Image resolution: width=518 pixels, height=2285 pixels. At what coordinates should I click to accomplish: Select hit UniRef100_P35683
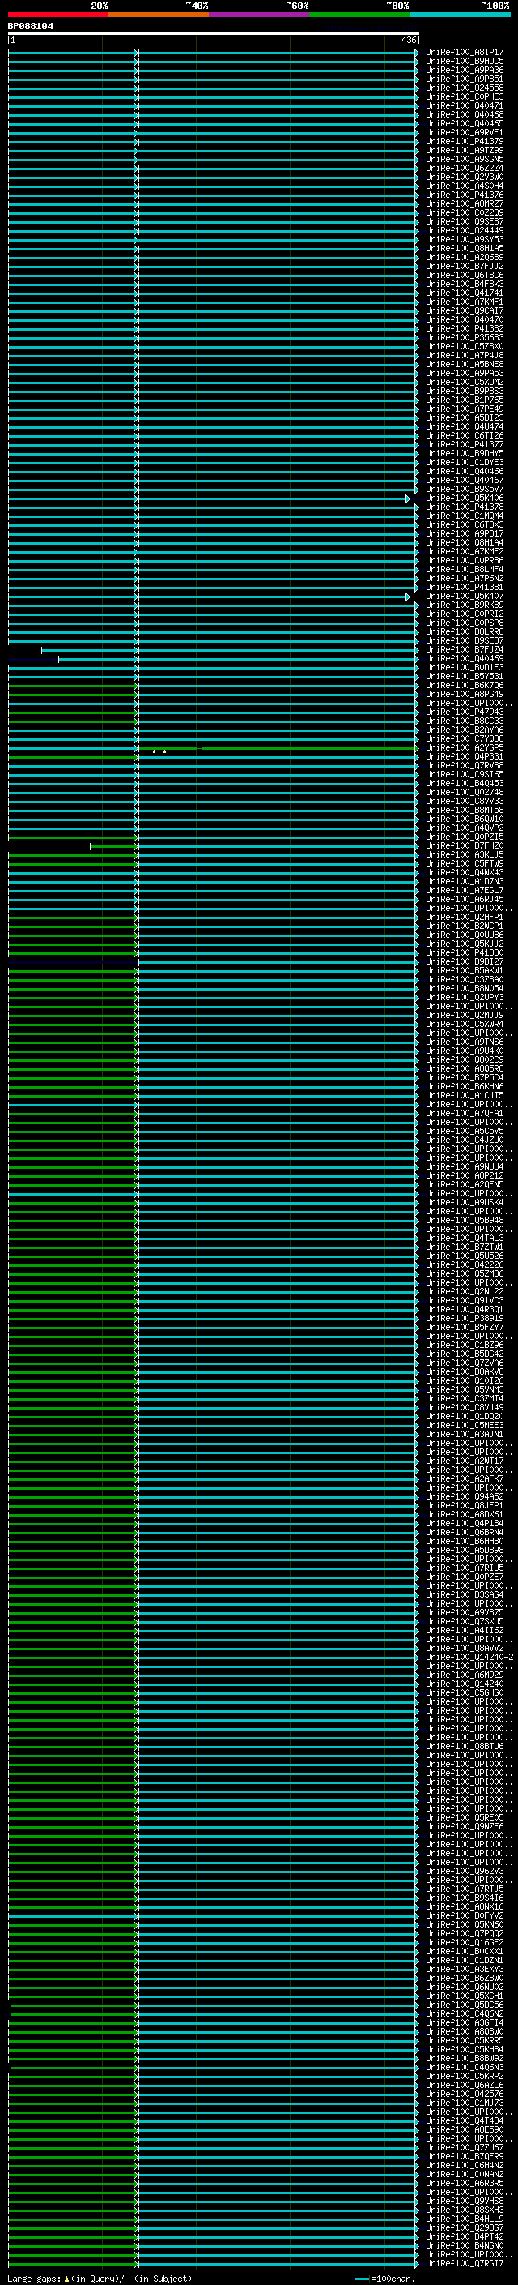tap(464, 337)
